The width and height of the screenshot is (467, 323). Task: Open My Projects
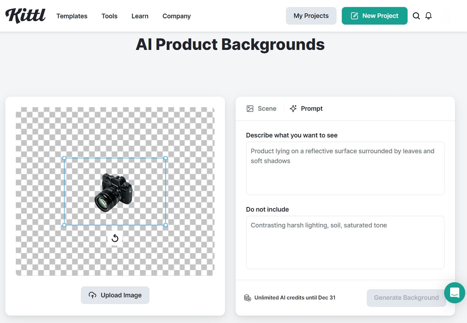[x=311, y=16]
